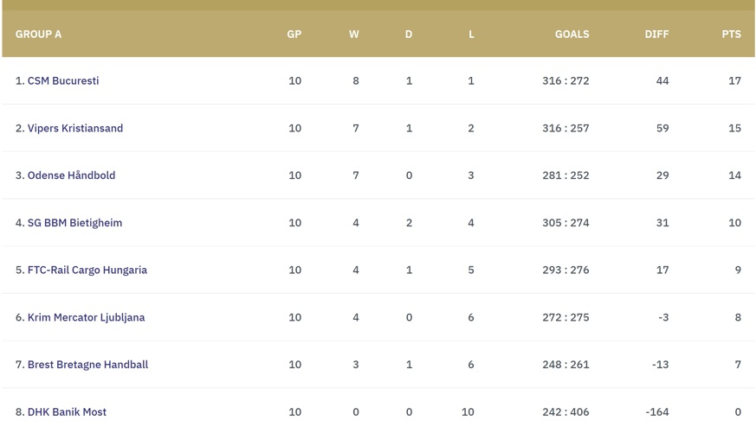Click the L column header
Screen dimensions: 756x433
click(x=471, y=35)
